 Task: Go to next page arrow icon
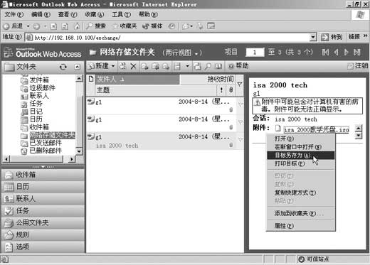pyautogui.click(x=346, y=52)
